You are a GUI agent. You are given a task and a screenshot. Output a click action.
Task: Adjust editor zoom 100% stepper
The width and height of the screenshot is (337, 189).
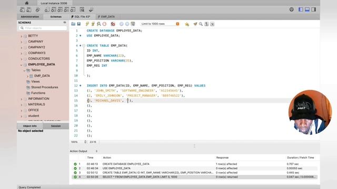point(85,142)
